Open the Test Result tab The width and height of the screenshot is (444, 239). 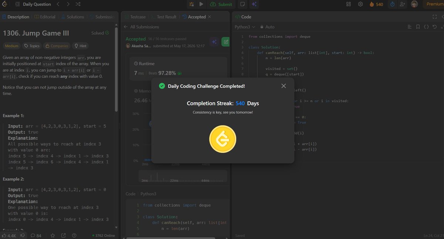coord(164,17)
